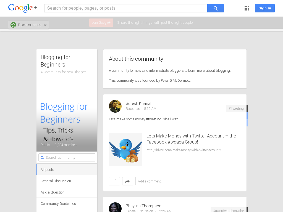
Task: Click the #tweeting hashtag in post text
Action: point(154,119)
